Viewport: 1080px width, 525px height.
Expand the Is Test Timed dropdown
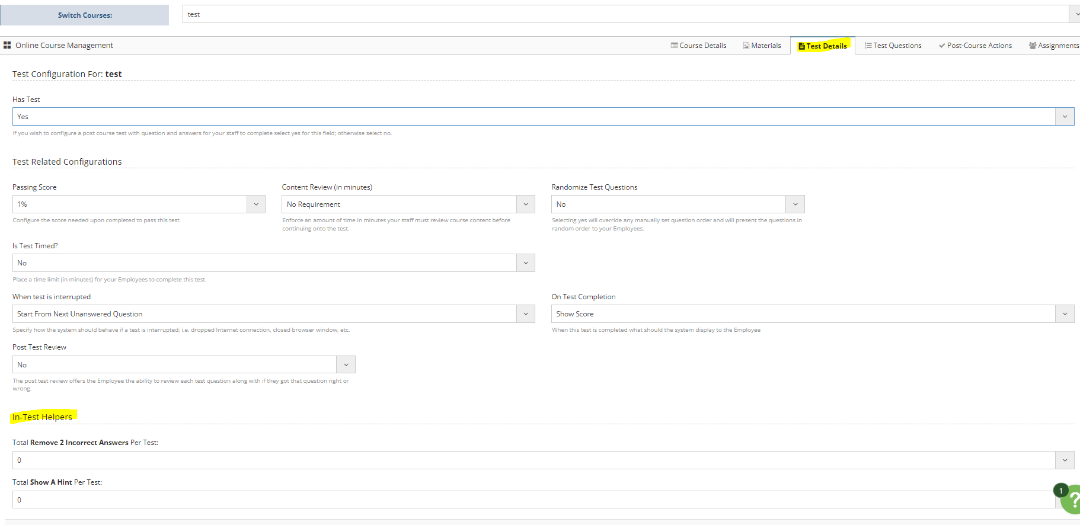point(525,263)
